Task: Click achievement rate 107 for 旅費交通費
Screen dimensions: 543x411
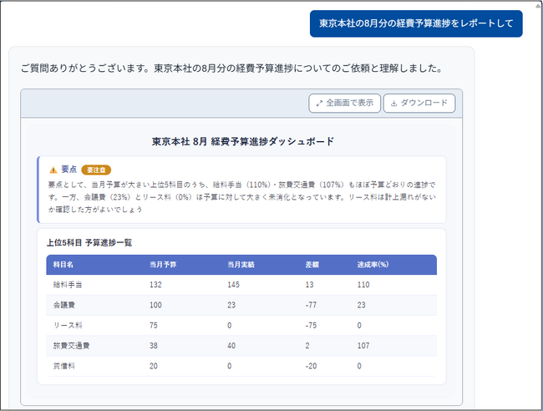Action: click(x=363, y=346)
